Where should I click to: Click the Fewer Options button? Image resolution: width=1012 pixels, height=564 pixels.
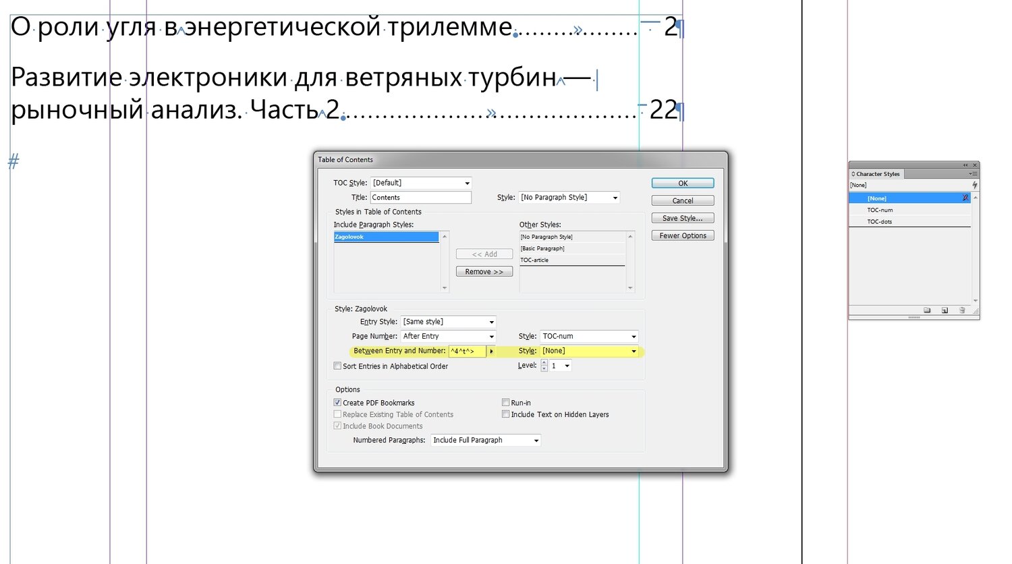(x=683, y=235)
